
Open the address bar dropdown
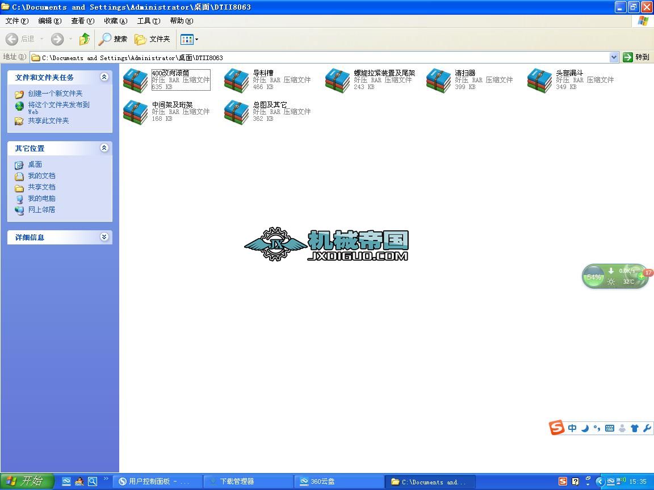coord(614,57)
